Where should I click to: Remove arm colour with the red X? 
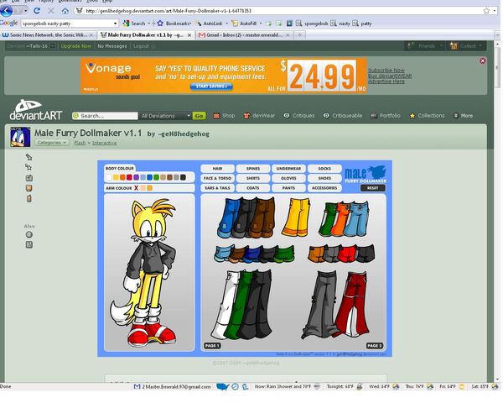(x=136, y=188)
